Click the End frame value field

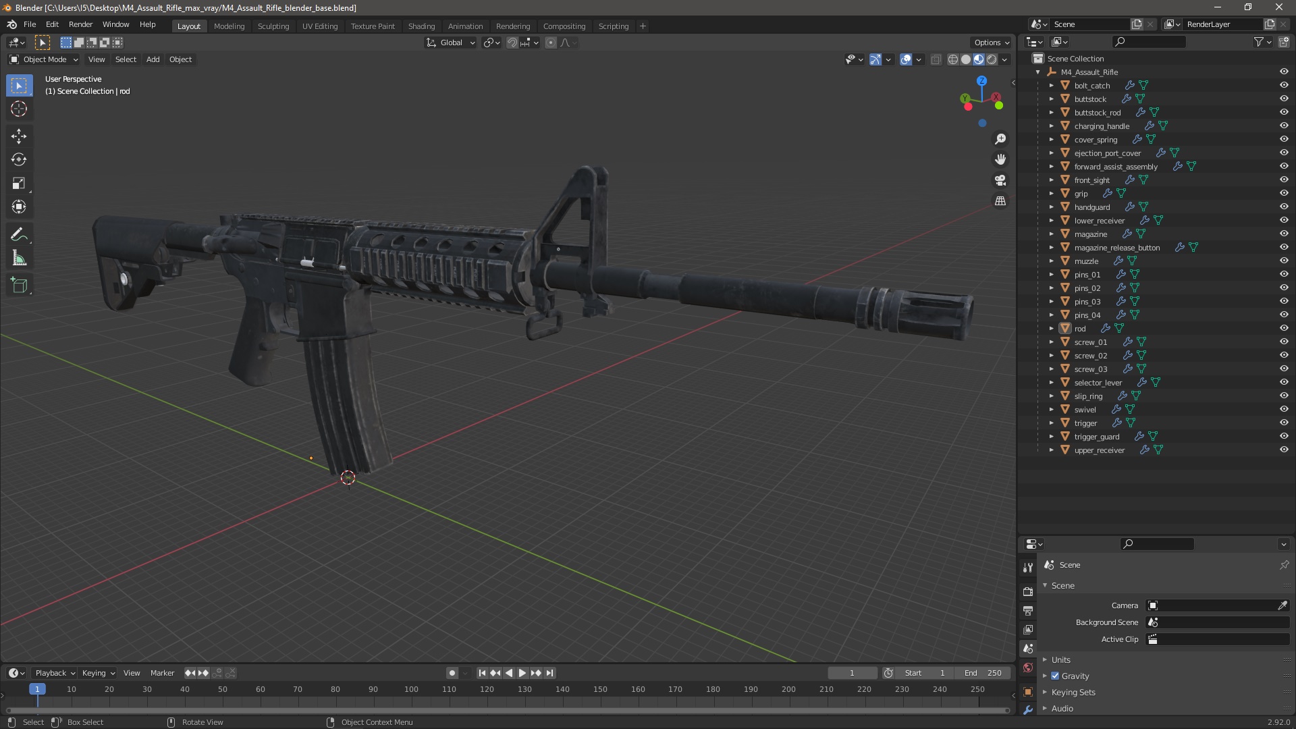point(983,673)
